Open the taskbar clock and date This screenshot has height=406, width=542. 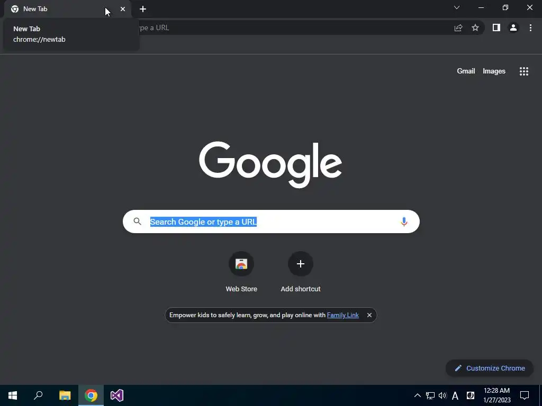point(496,395)
